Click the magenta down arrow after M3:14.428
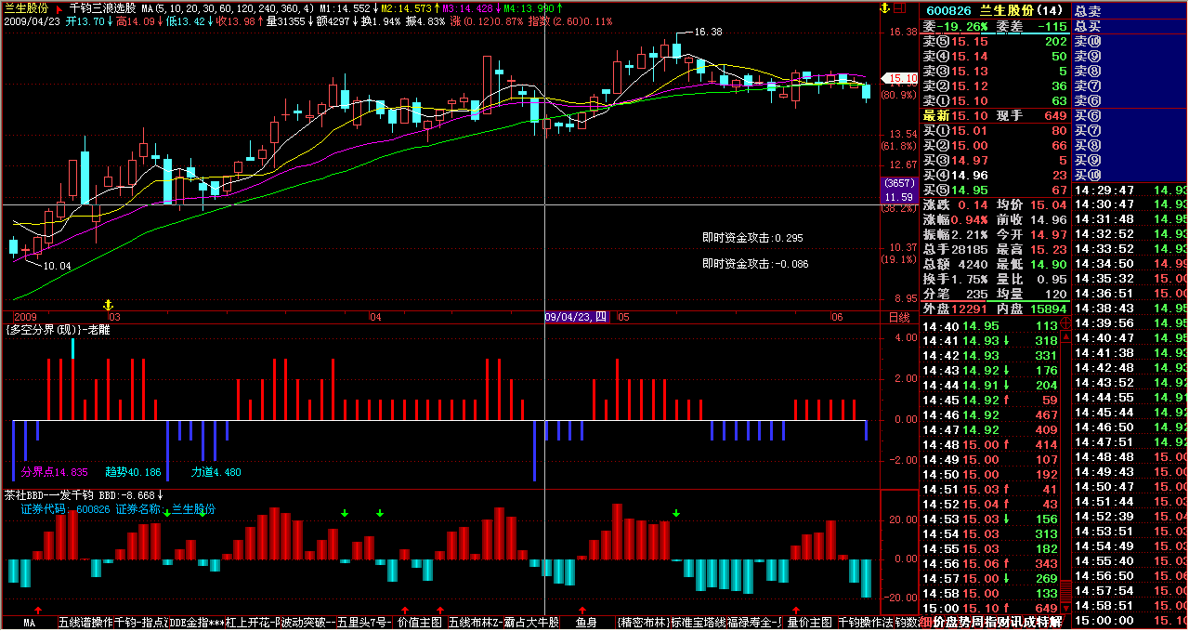Screen dimensions: 1189x631 [x=498, y=7]
